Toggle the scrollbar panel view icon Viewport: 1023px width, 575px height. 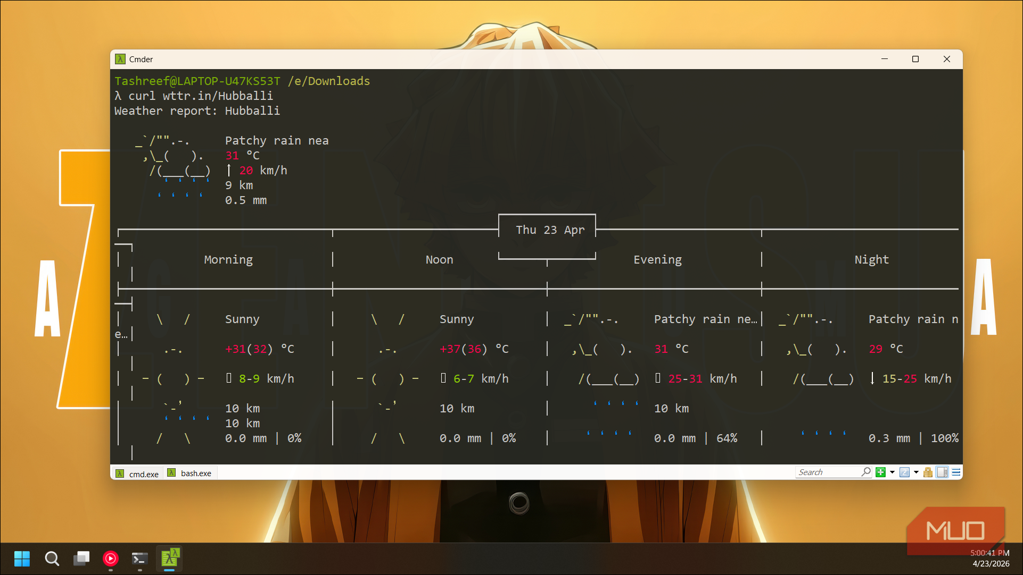(943, 472)
